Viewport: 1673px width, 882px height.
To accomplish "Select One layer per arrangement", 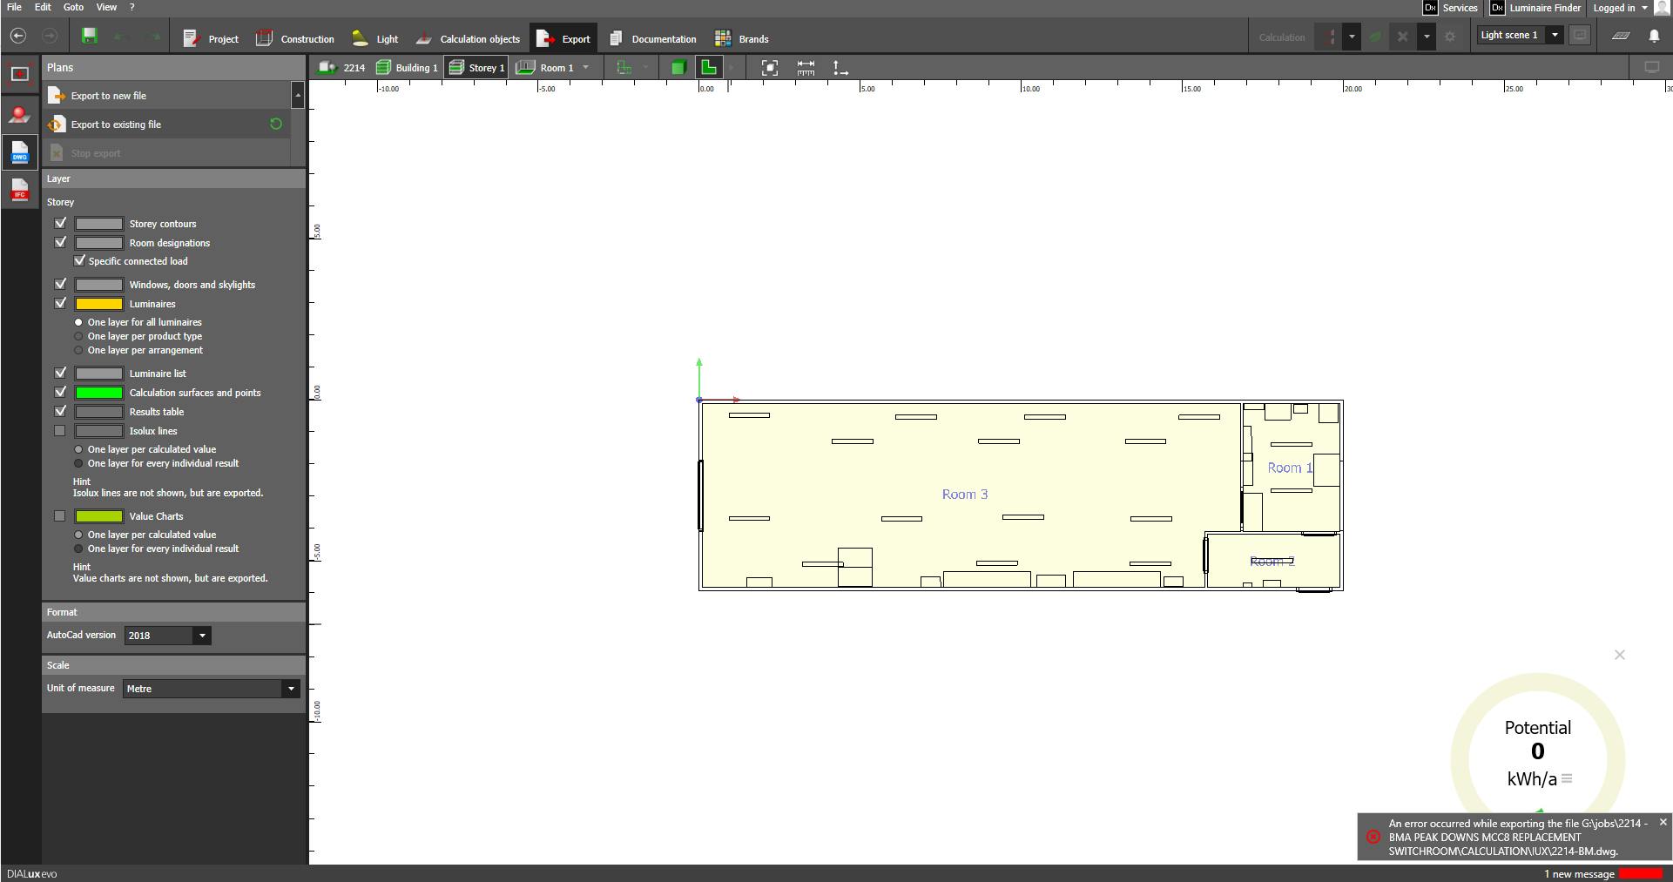I will coord(78,350).
